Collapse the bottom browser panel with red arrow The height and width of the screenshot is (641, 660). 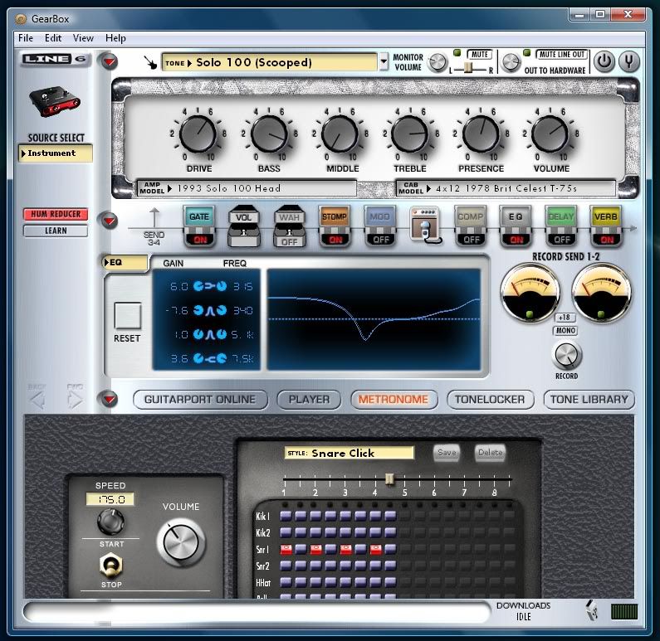pos(109,400)
